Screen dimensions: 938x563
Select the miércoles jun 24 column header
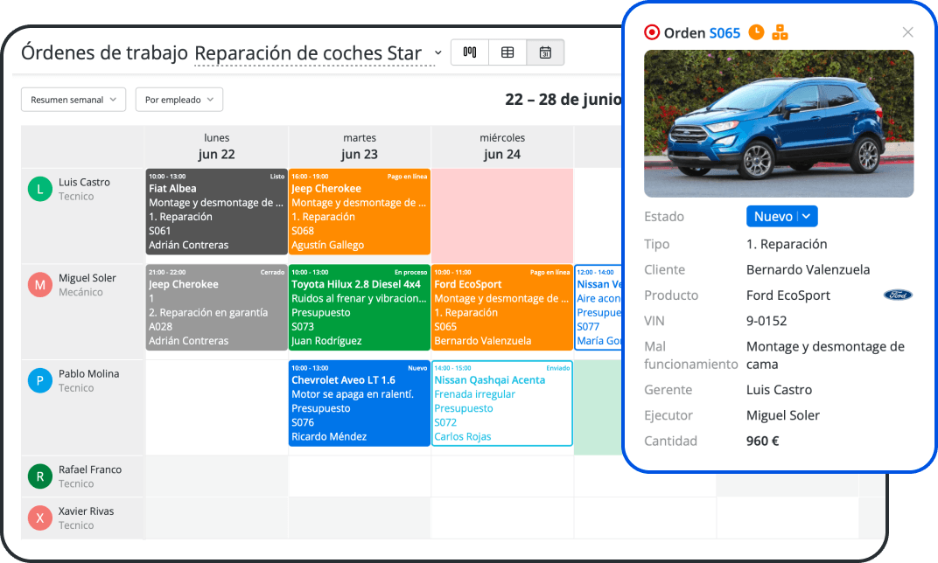pos(502,146)
